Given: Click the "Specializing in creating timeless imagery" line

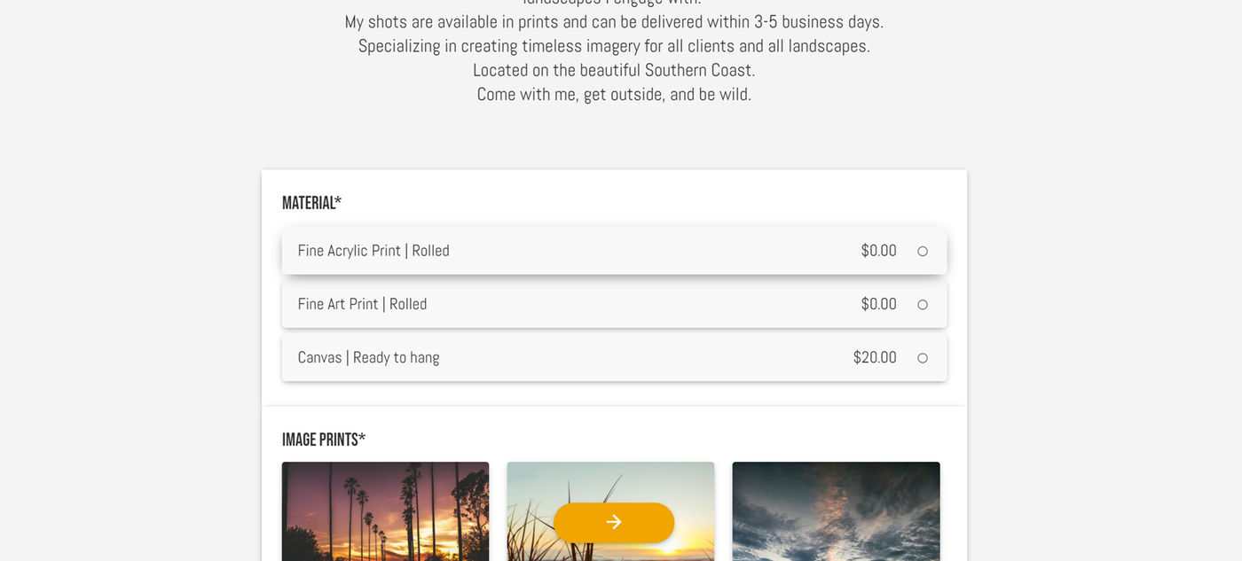Looking at the screenshot, I should coord(614,46).
